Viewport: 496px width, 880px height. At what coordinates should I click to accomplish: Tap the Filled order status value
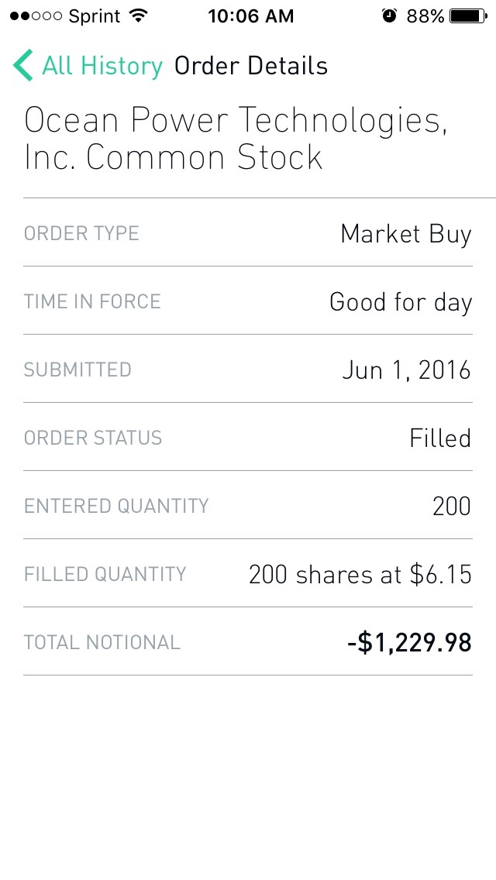pos(439,438)
